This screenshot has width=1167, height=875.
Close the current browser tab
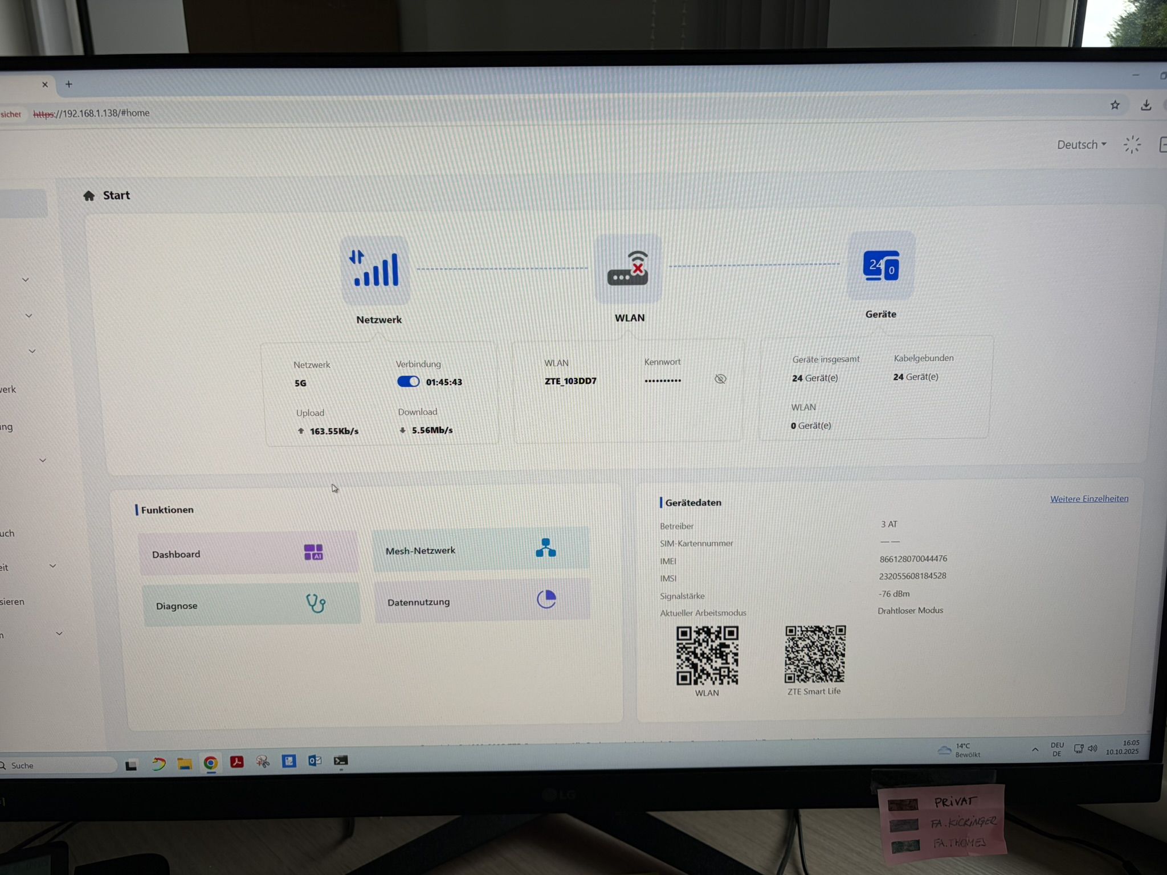point(45,84)
